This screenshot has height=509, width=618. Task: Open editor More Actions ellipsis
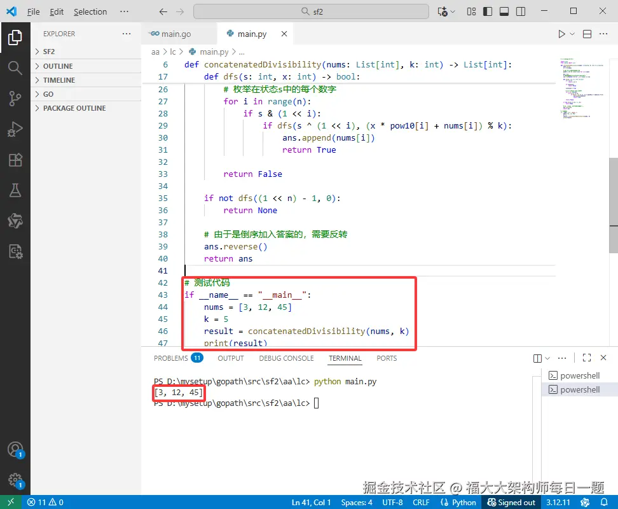tap(603, 34)
